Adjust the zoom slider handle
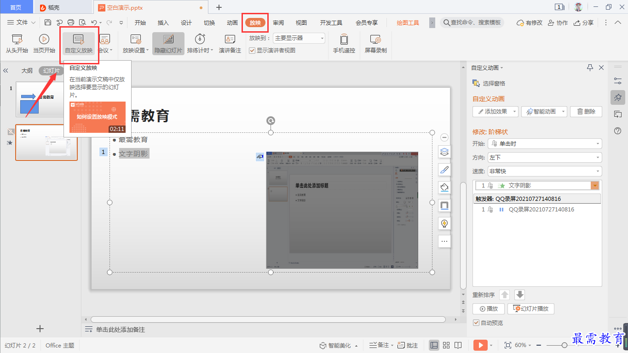This screenshot has height=353, width=628. point(564,345)
